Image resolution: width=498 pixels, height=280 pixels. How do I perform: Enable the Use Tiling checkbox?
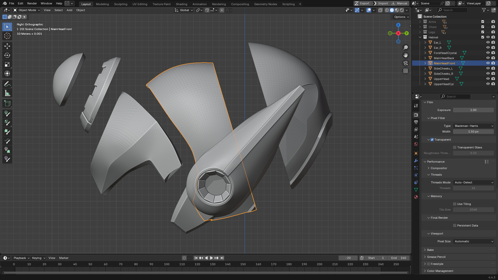coord(455,204)
